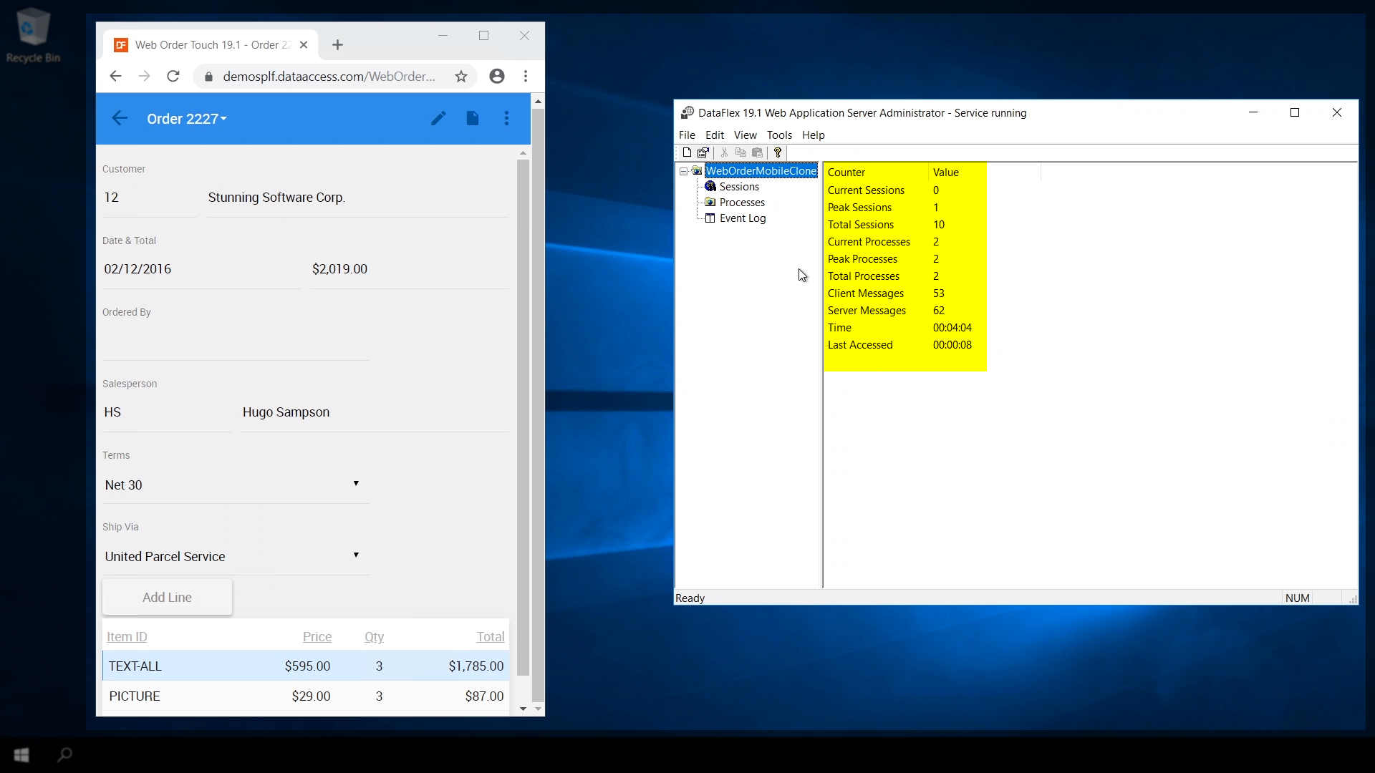This screenshot has height=773, width=1375.
Task: Click the back arrow beside Order 2227
Action: (x=120, y=119)
